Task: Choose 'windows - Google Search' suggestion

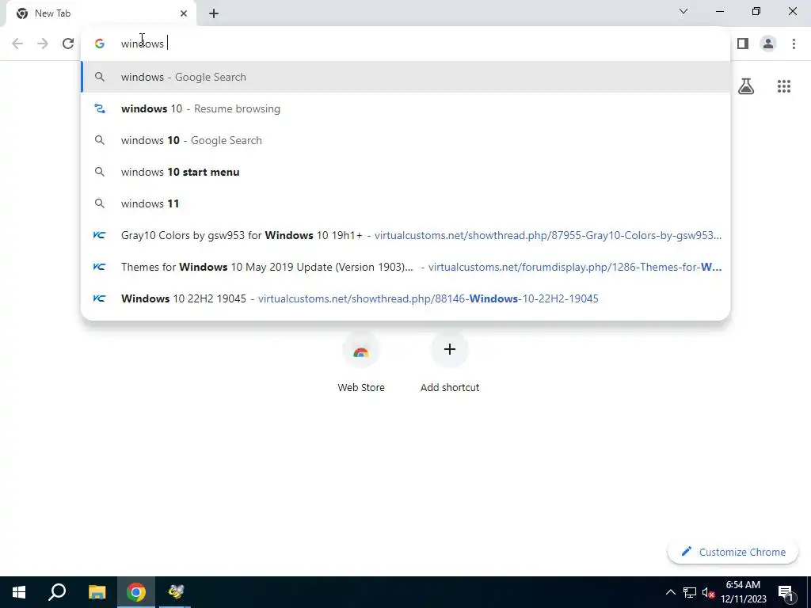Action: [x=405, y=77]
